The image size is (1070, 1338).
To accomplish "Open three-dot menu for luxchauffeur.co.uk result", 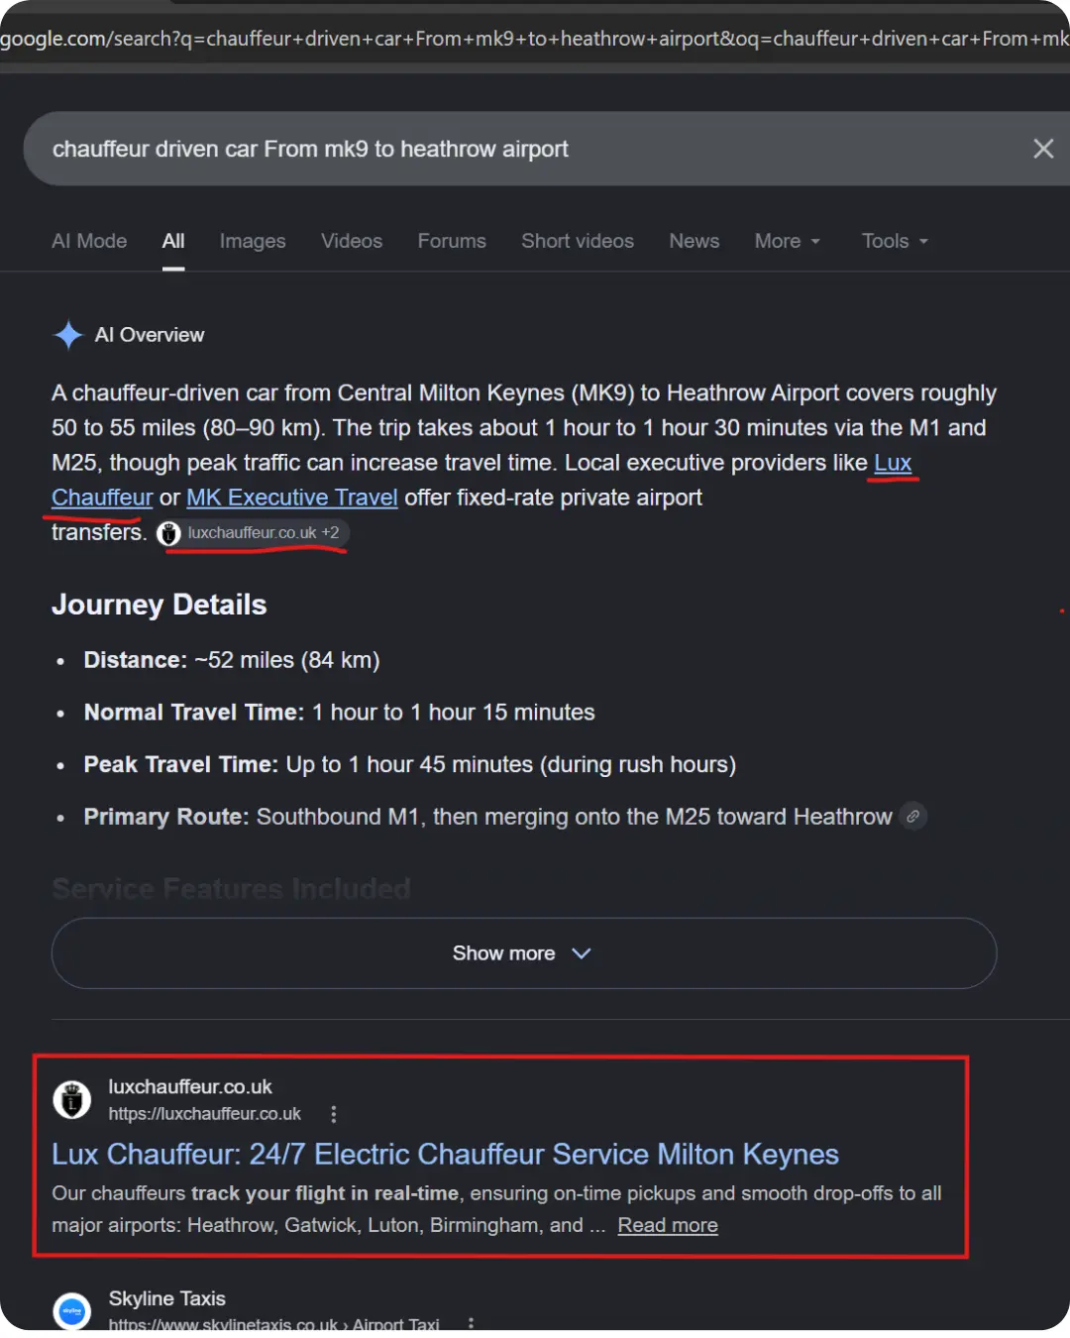I will click(334, 1114).
